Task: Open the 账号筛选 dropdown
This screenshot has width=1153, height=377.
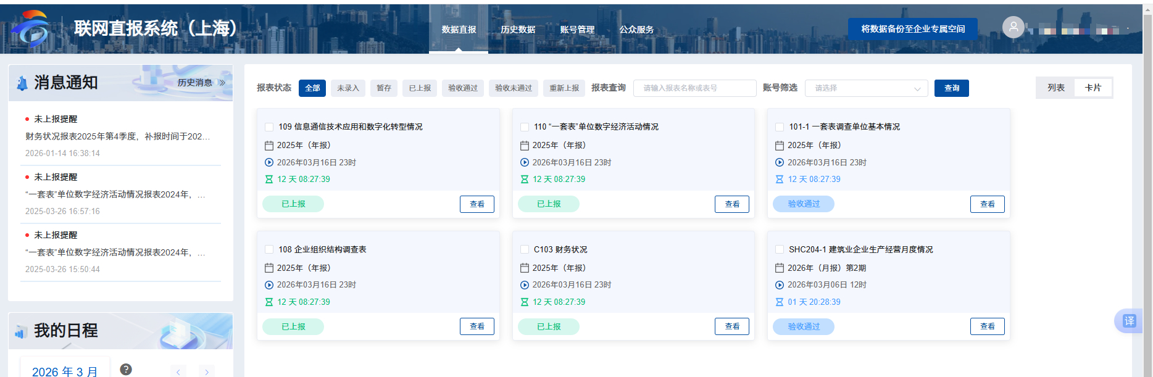Action: (867, 88)
